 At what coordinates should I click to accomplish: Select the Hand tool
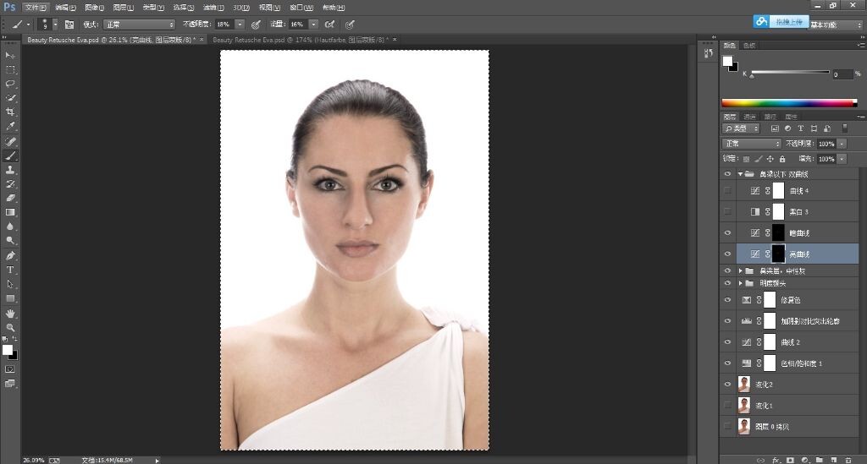pos(10,314)
